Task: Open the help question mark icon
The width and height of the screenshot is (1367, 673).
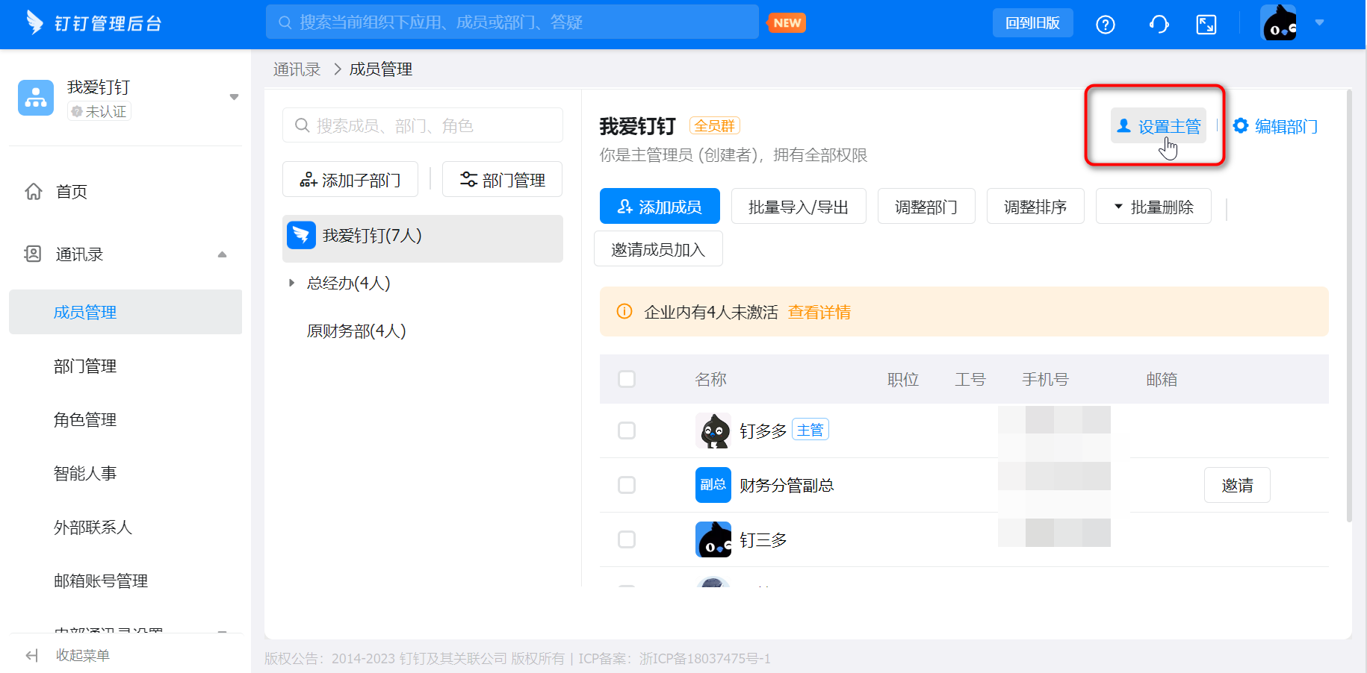Action: [1105, 25]
